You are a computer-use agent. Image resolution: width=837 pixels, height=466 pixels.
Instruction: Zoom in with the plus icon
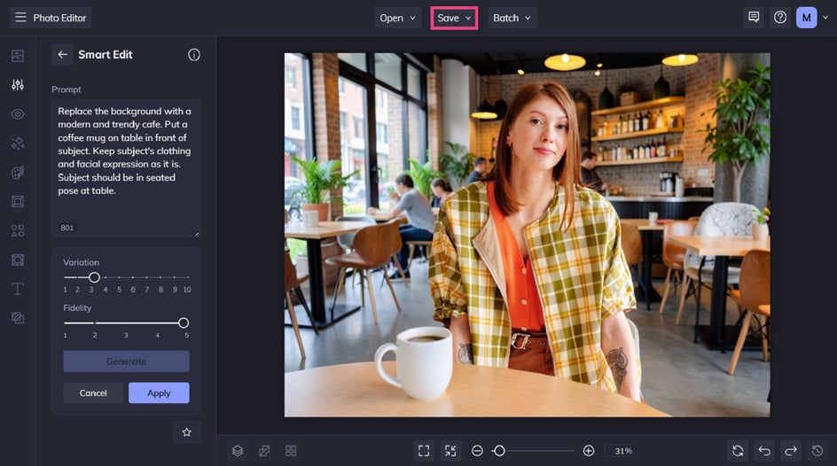589,451
